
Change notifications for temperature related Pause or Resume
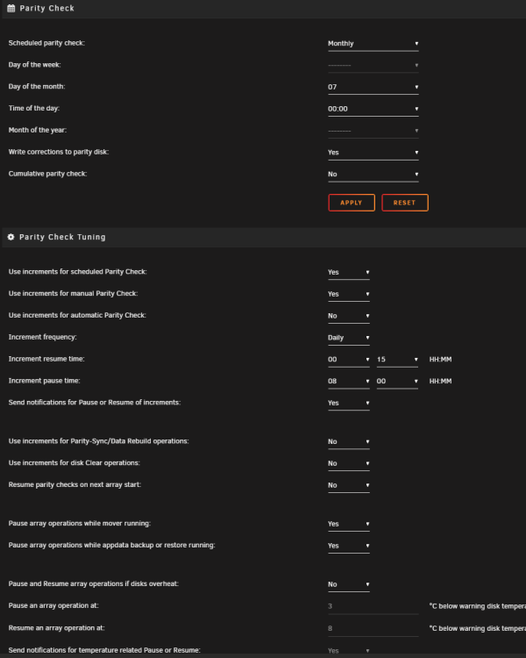click(x=349, y=651)
